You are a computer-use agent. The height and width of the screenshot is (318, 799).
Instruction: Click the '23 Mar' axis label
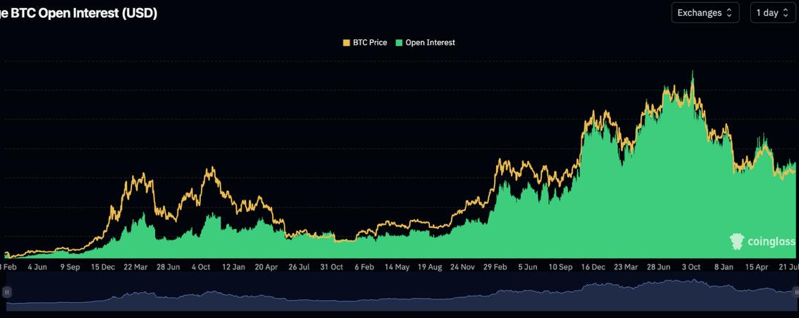click(x=626, y=266)
